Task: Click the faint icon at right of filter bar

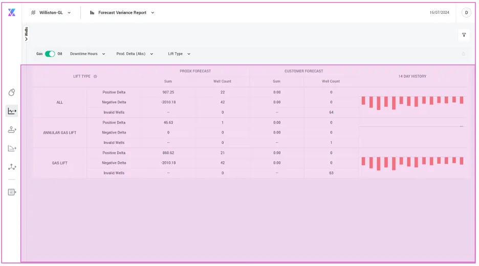Action: 464,54
